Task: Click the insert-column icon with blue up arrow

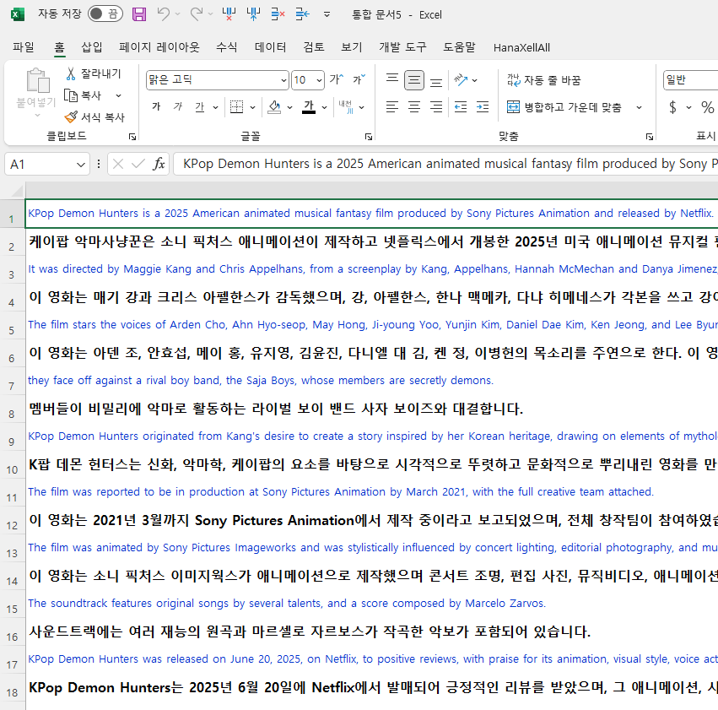Action: click(253, 14)
